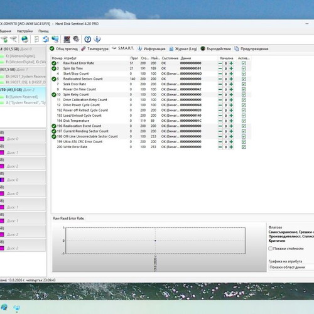Toggle active checkbox for Load/Unload Cycle Count
The height and width of the screenshot is (314, 314).
244,116
